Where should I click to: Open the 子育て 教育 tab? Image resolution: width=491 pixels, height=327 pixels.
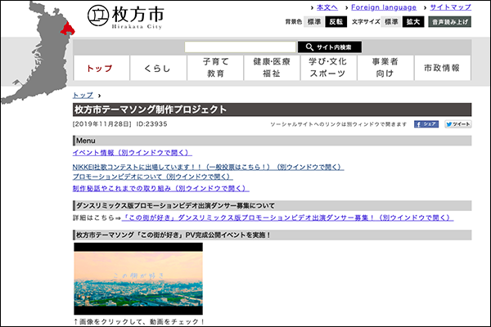pyautogui.click(x=215, y=68)
